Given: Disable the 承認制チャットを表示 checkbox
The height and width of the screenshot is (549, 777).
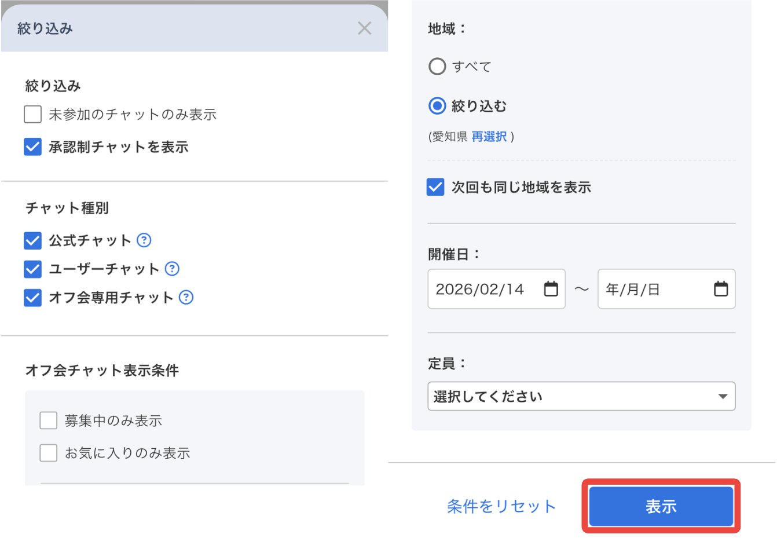Looking at the screenshot, I should 32,147.
